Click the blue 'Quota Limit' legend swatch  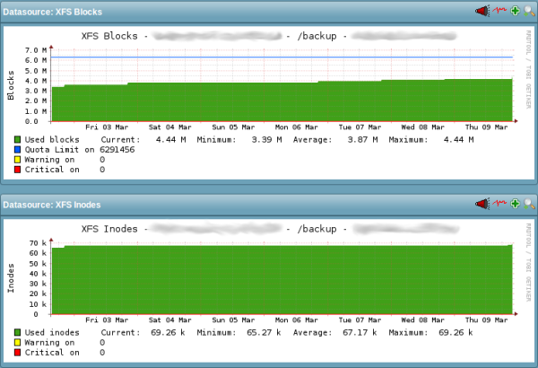click(18, 150)
